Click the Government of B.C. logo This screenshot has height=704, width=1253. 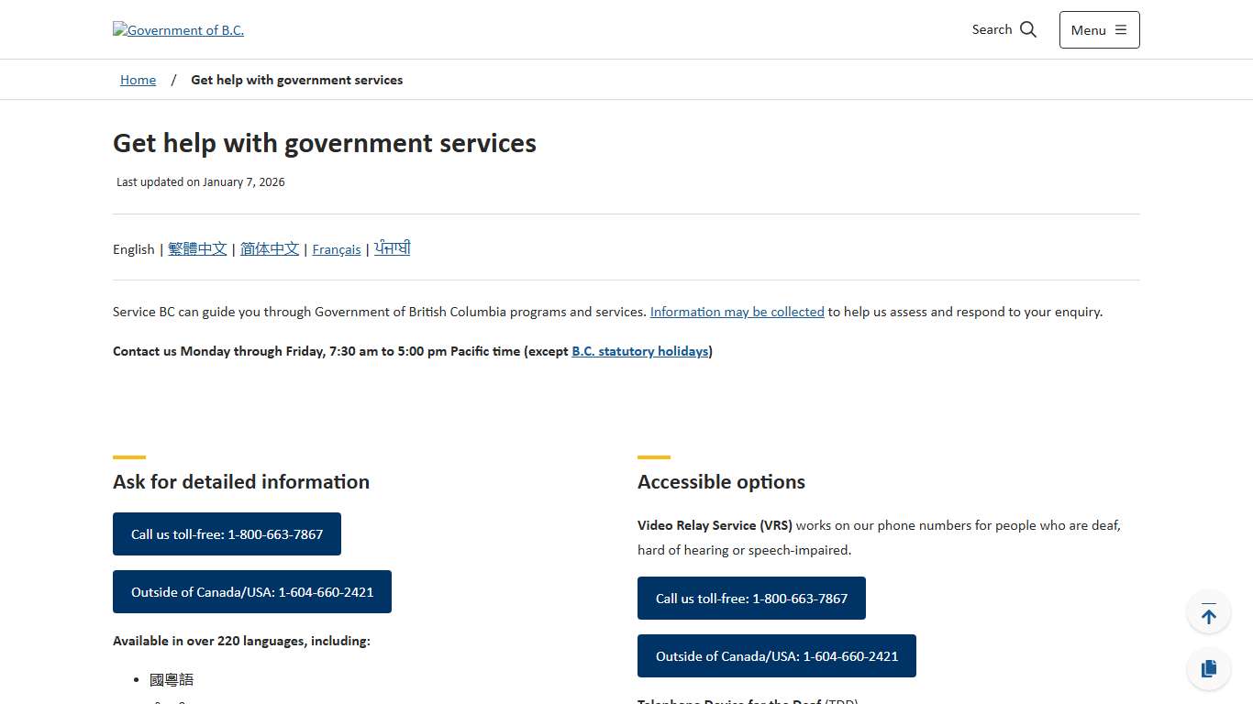178,29
